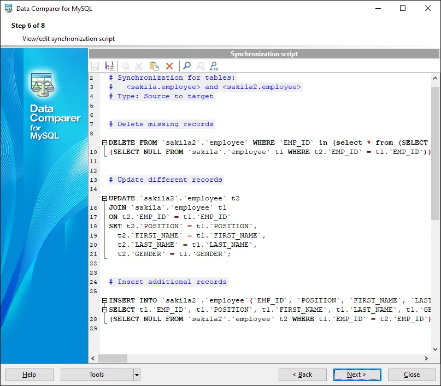Open Find with the magnifier icon
This screenshot has width=441, height=386.
187,66
